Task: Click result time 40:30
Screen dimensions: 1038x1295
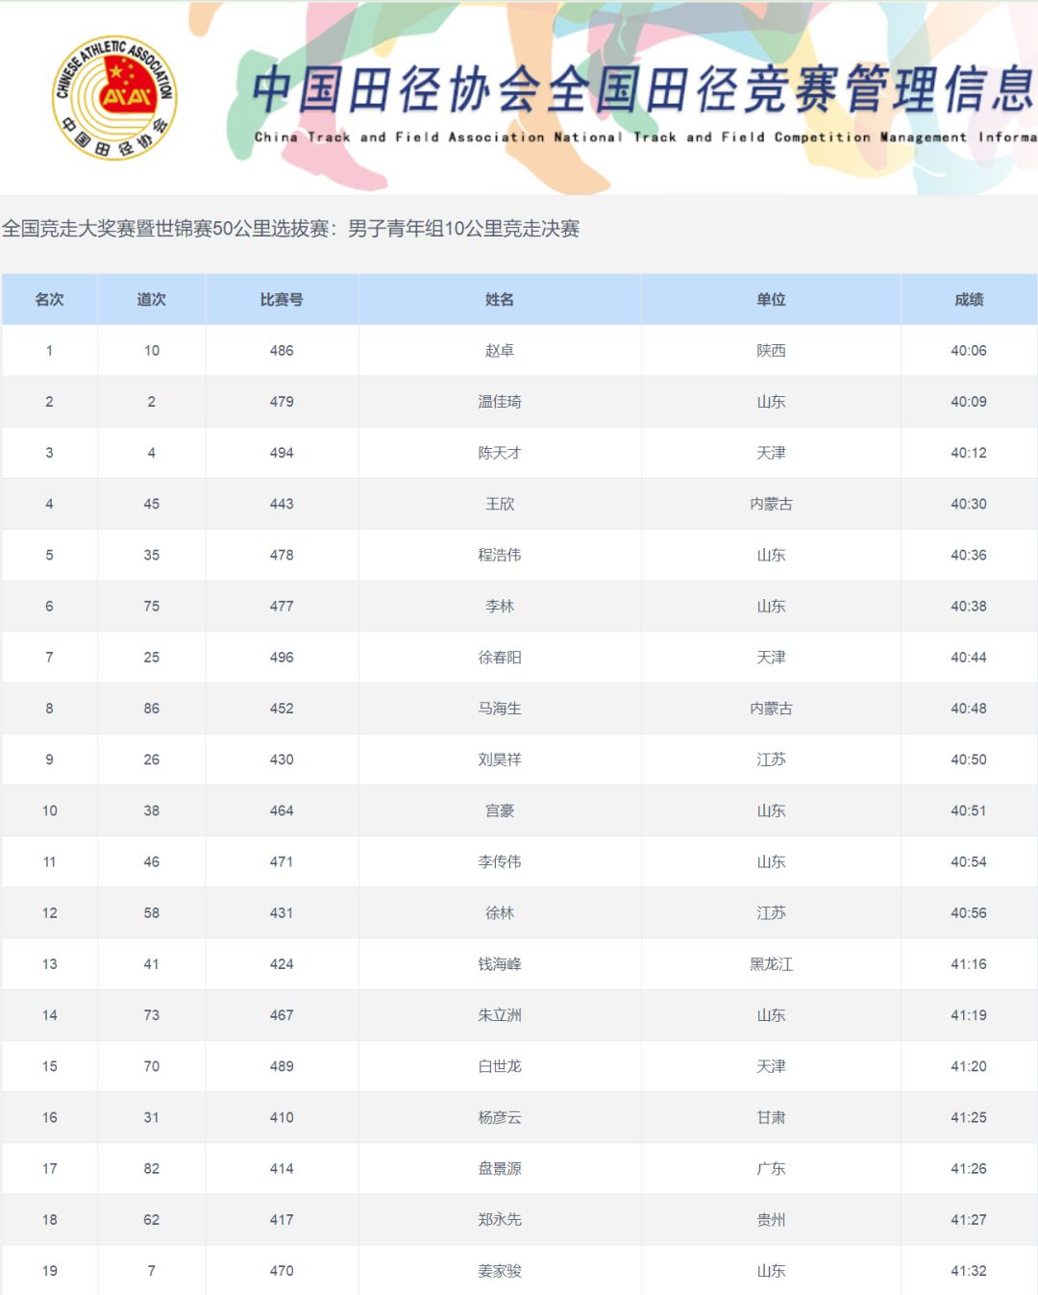Action: coord(969,504)
